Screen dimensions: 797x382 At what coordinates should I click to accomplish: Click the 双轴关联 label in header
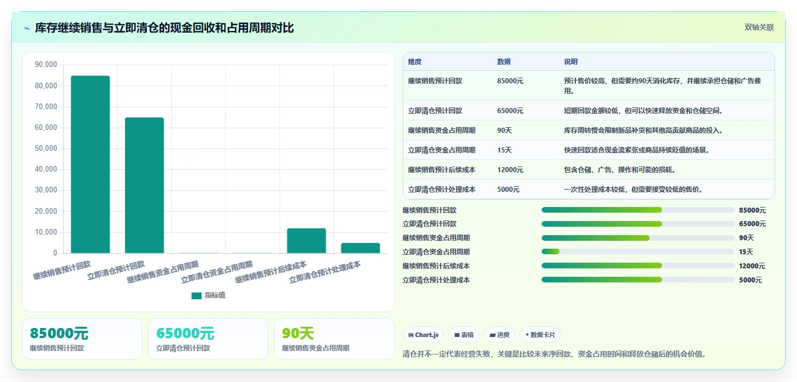pyautogui.click(x=759, y=28)
